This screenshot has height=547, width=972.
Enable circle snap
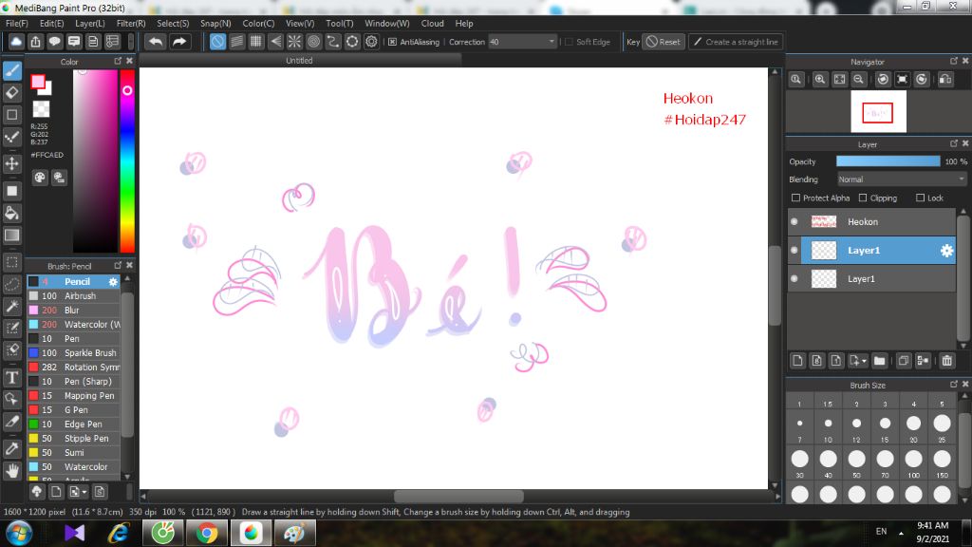(x=313, y=42)
